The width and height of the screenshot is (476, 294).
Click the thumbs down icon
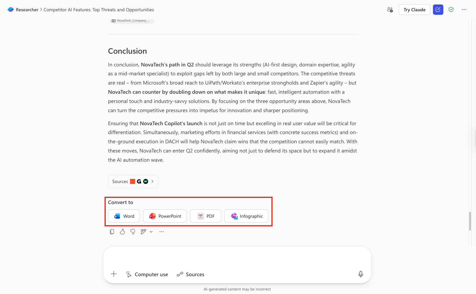(133, 232)
